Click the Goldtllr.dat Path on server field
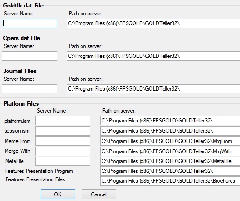The image size is (240, 201). (x=154, y=23)
